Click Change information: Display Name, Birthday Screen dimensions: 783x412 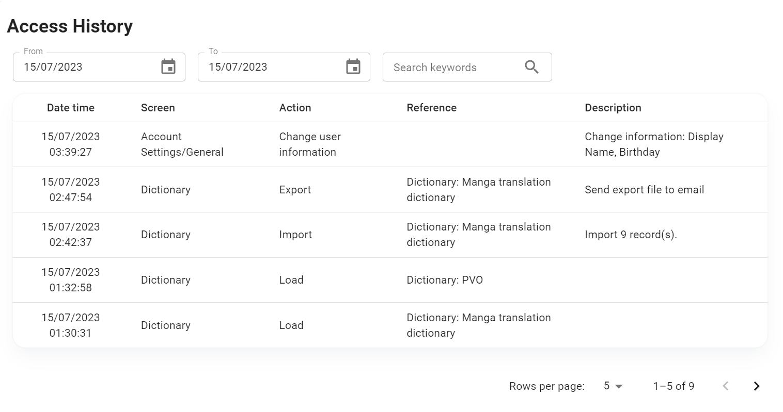tap(654, 144)
